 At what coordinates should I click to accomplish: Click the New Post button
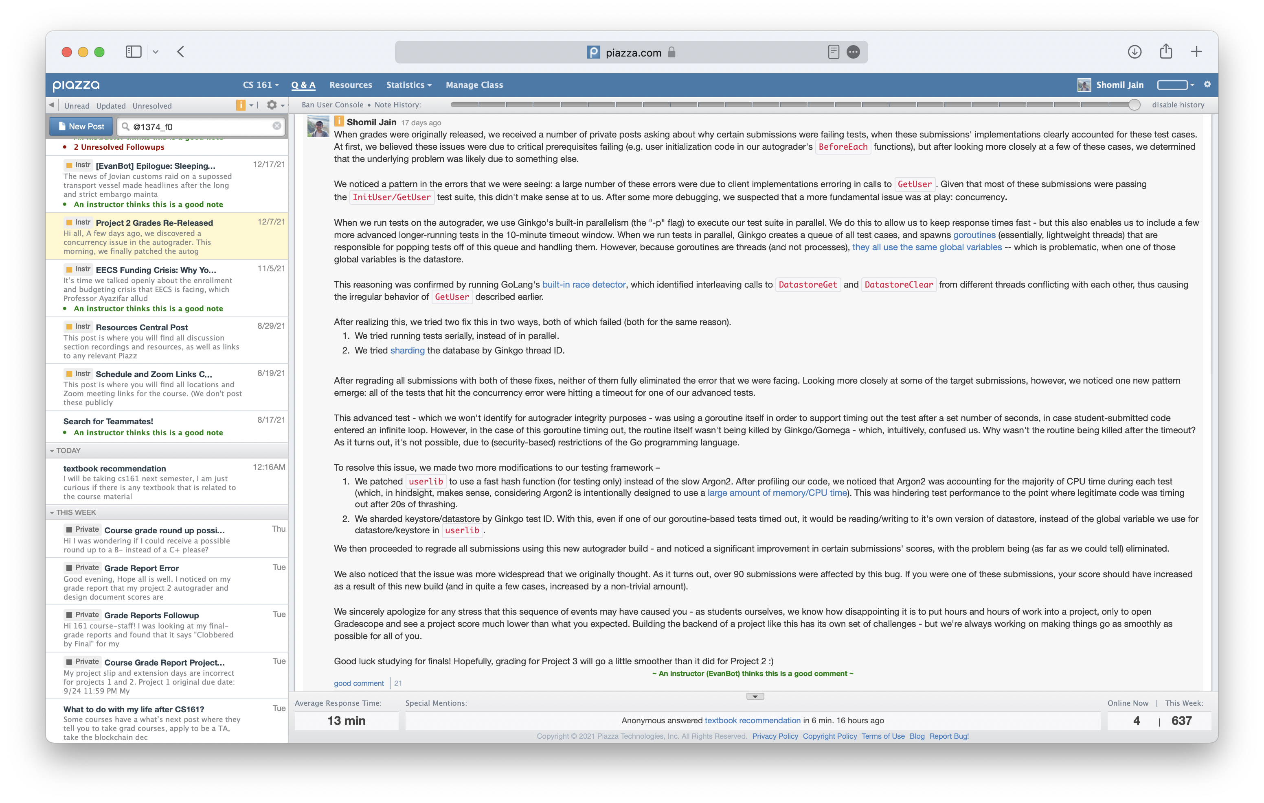(x=81, y=126)
